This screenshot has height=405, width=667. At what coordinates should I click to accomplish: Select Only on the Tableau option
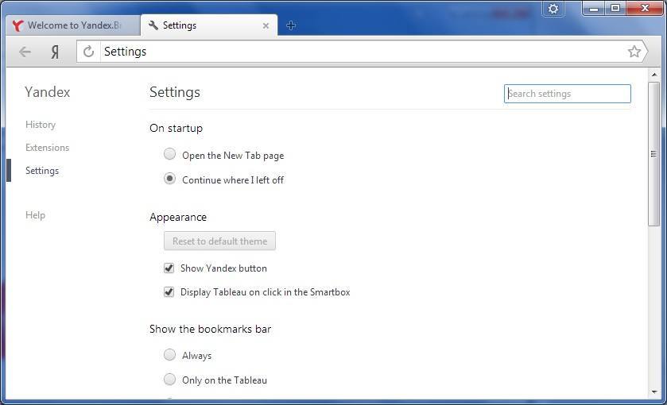point(169,380)
